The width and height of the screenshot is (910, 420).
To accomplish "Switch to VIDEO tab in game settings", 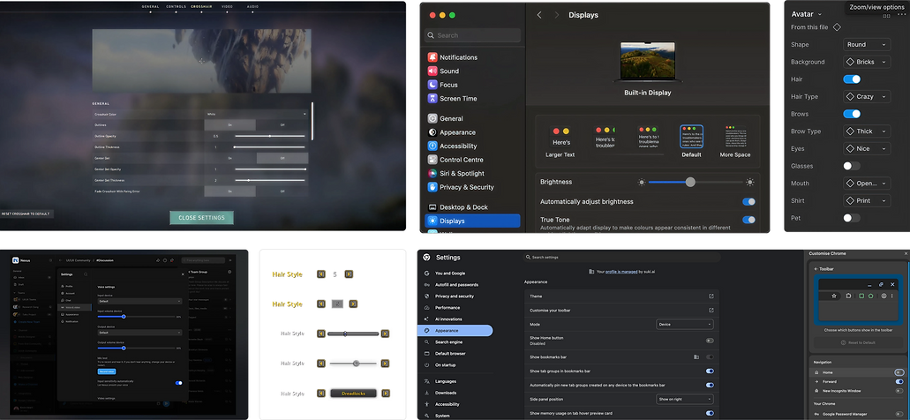I will click(228, 6).
